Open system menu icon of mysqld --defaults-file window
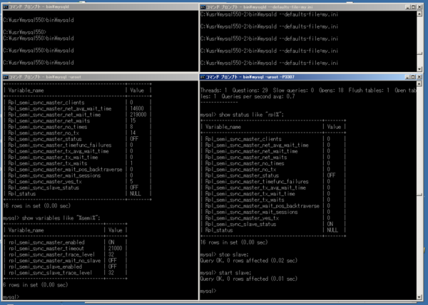 (x=203, y=7)
